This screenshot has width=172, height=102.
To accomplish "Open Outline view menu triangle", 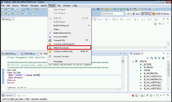I will tap(168, 57).
